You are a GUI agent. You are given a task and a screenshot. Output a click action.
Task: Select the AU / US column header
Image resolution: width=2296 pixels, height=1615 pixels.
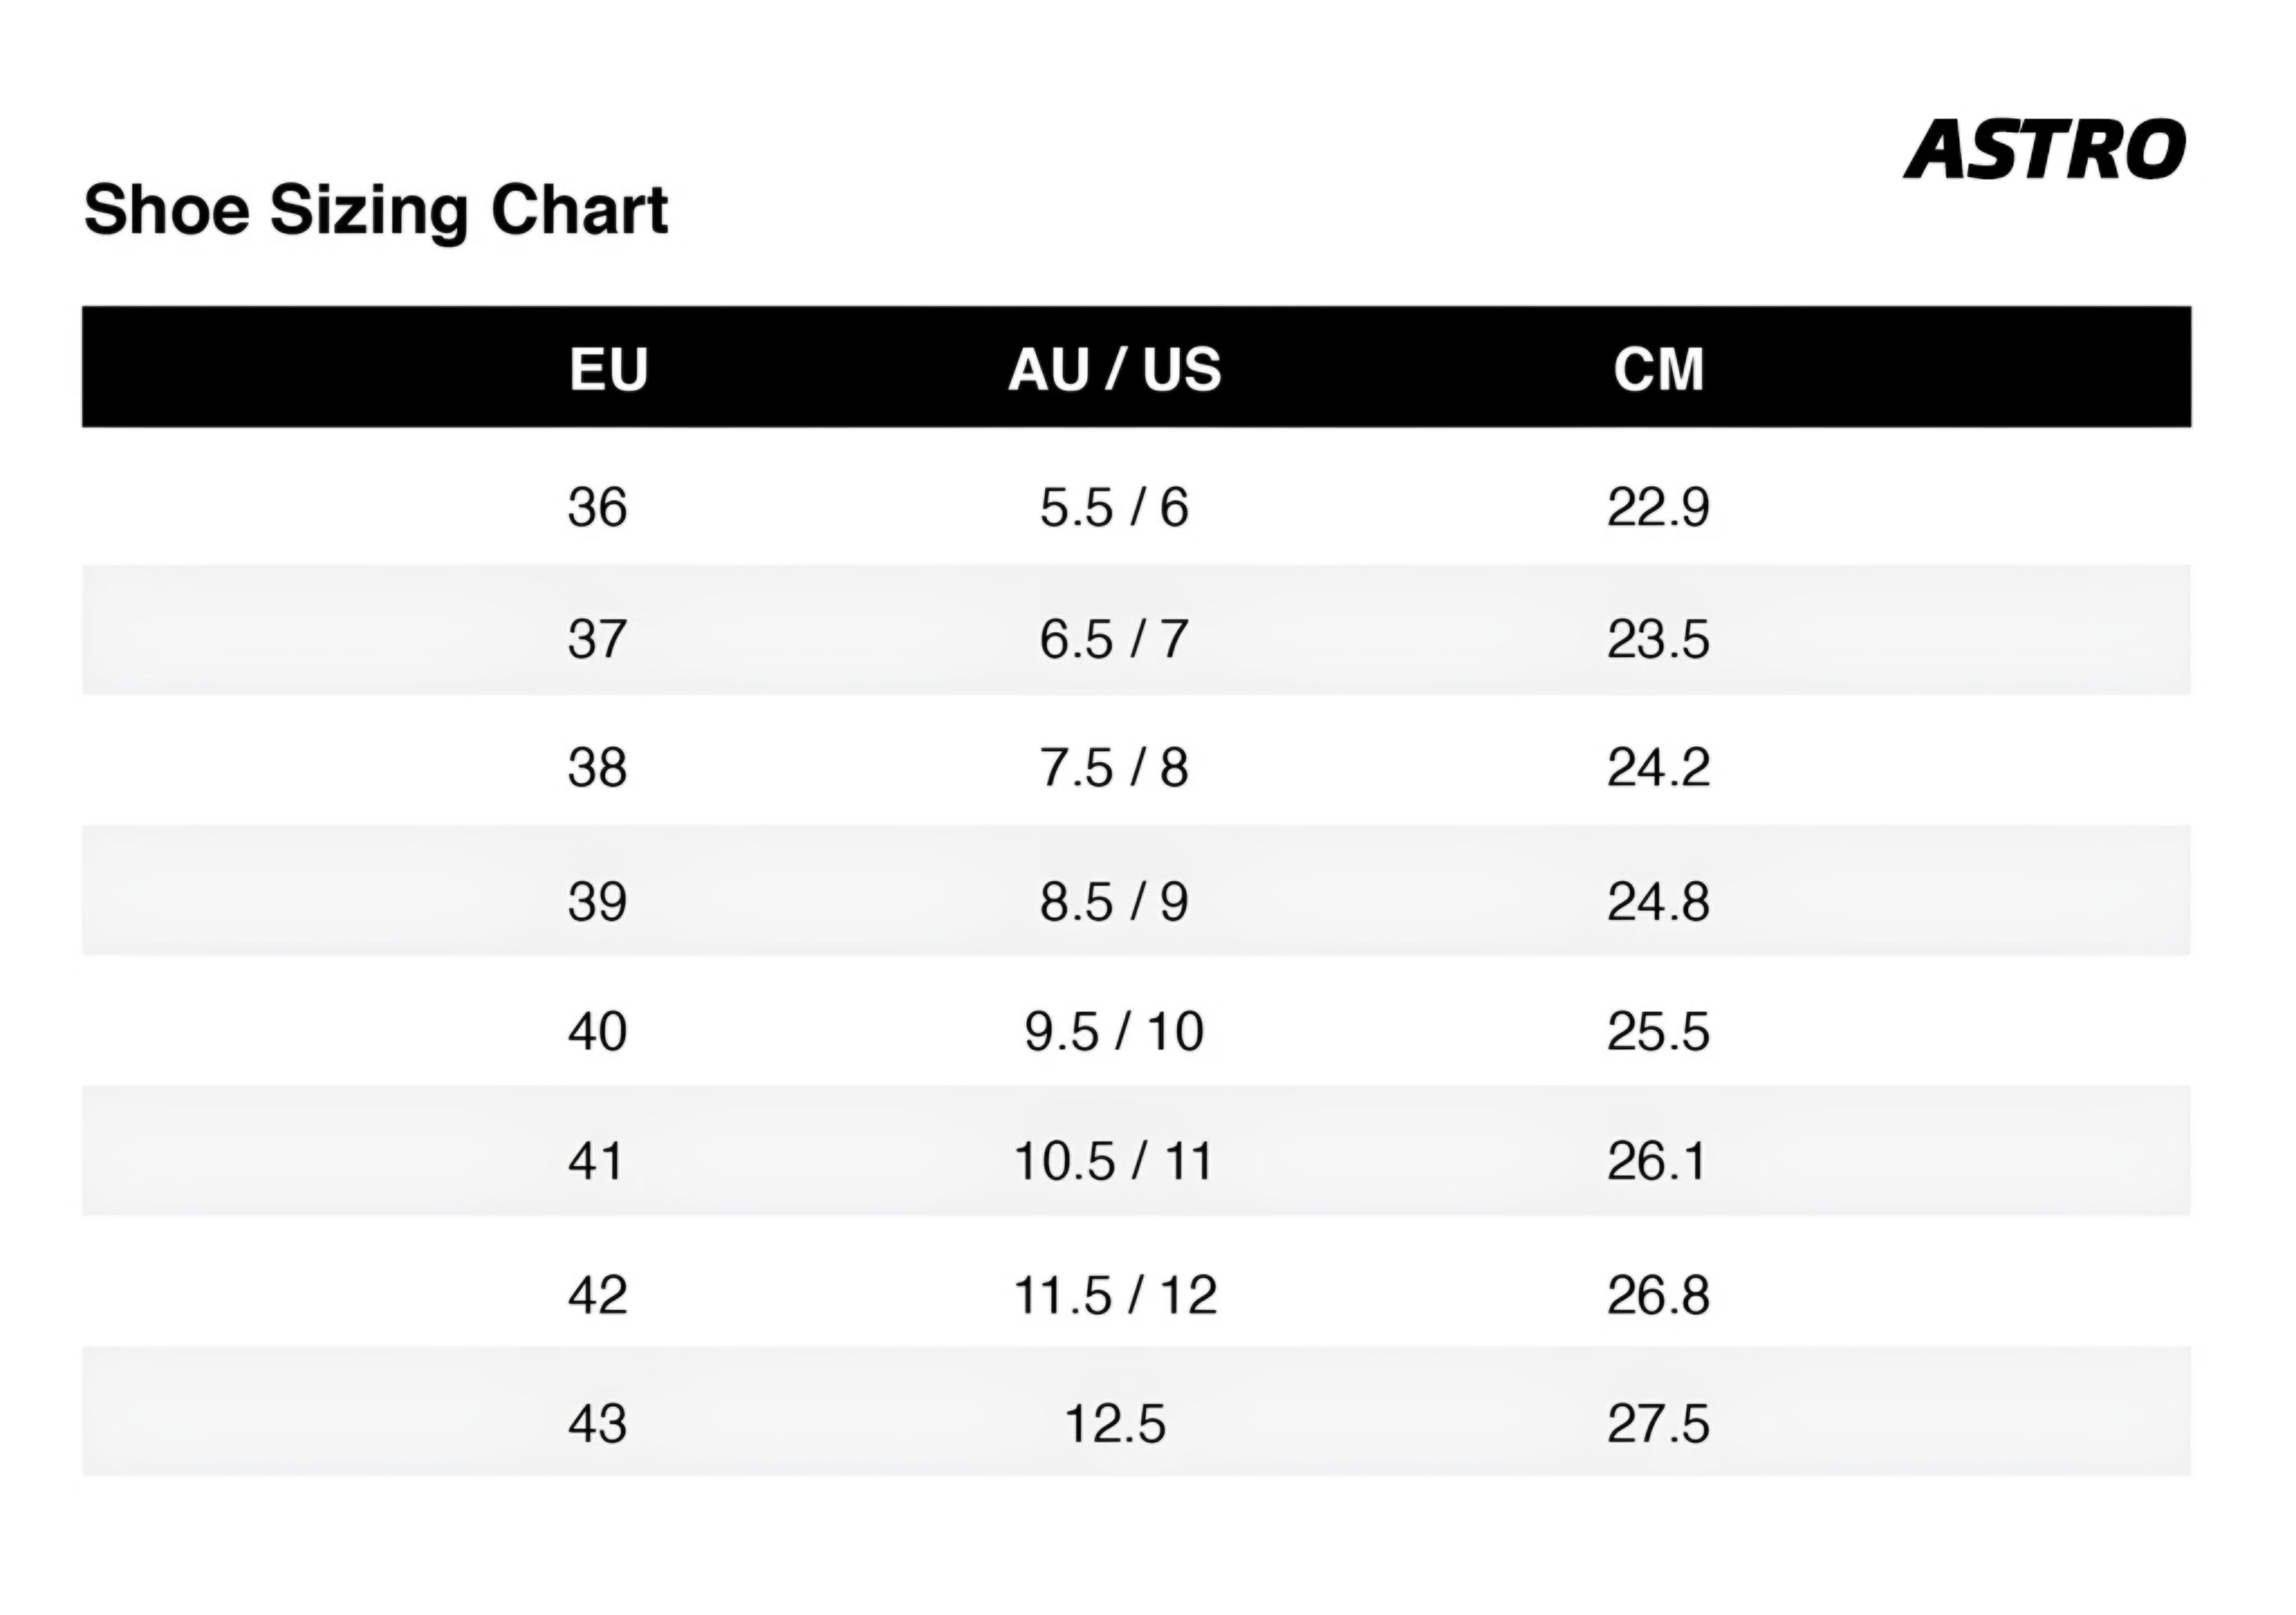(x=1114, y=369)
